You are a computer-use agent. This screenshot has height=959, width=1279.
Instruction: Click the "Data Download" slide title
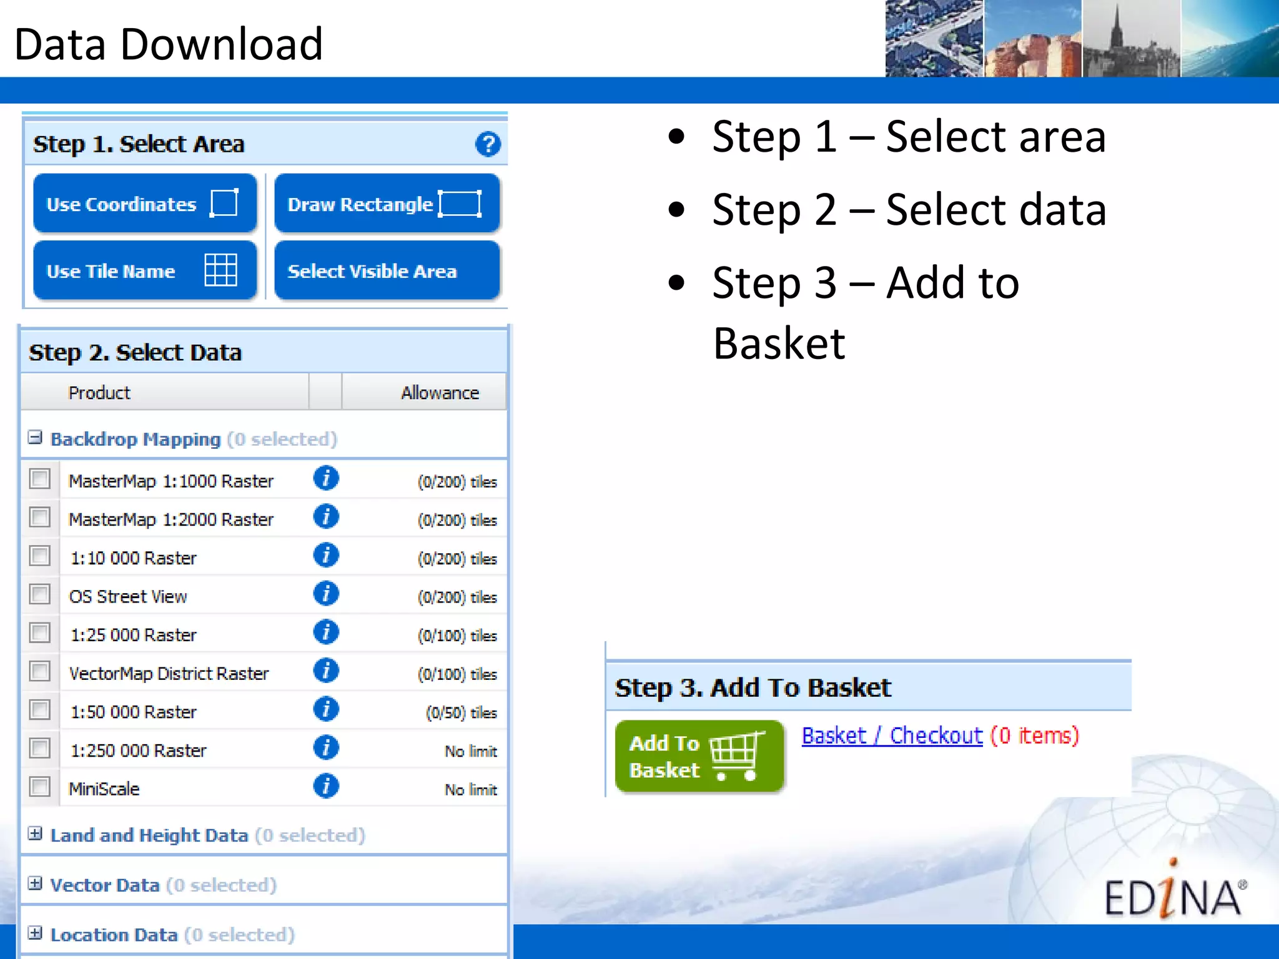pos(169,44)
